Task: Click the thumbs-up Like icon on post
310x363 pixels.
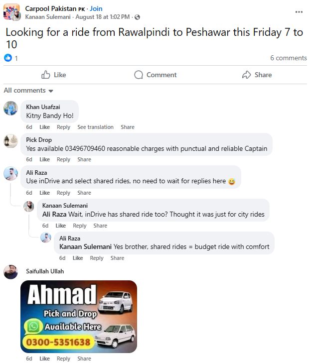Action: point(46,75)
